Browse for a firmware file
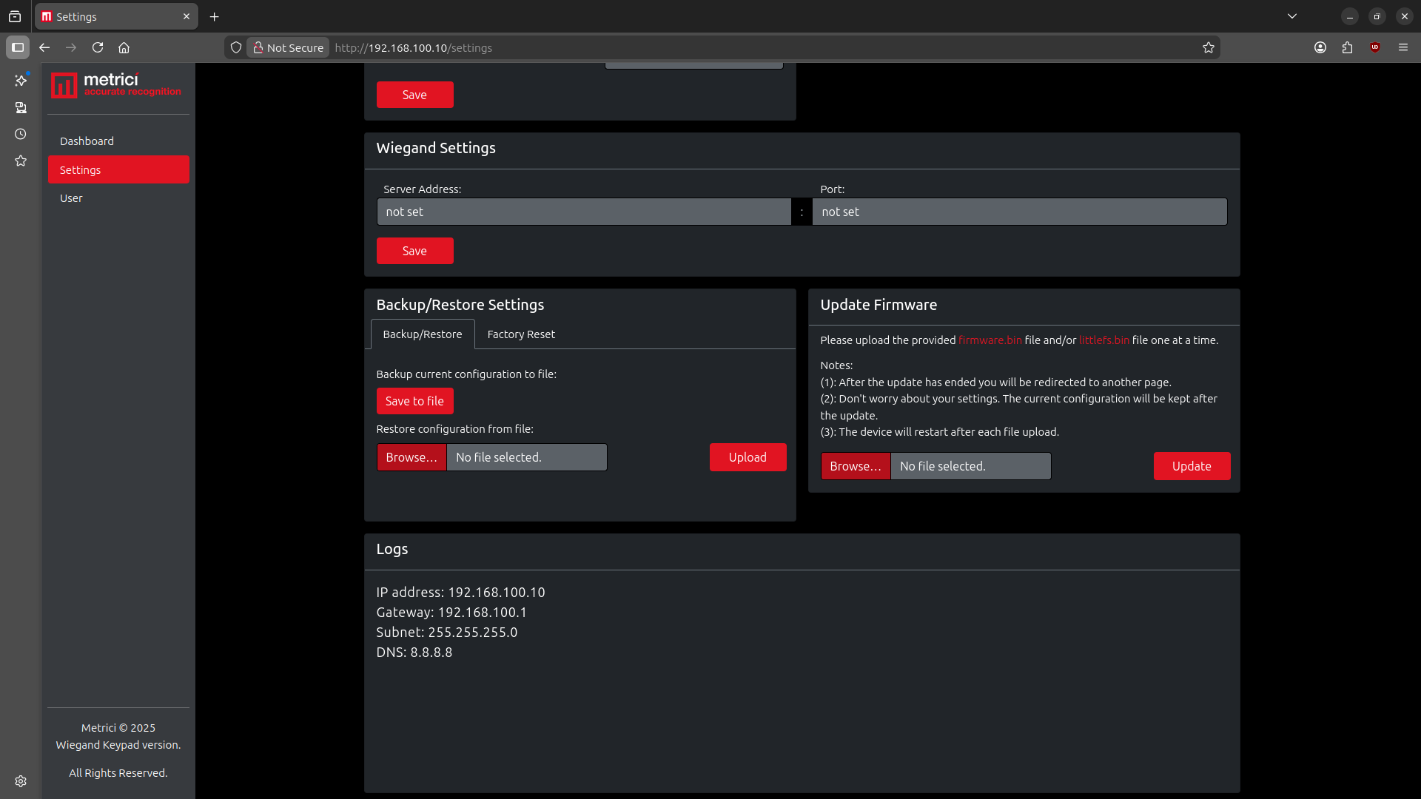 click(x=856, y=466)
